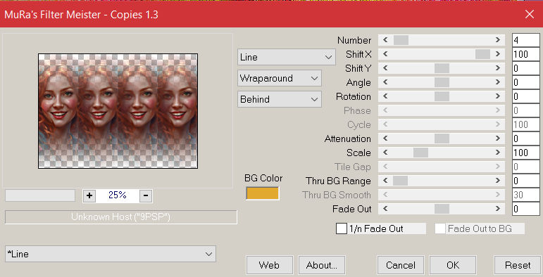Screen dimensions: 543x277
Task: Click the Scale slider thumb
Action: (420, 153)
